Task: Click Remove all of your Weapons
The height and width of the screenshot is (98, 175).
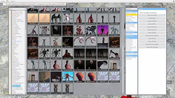Action: click(x=152, y=44)
